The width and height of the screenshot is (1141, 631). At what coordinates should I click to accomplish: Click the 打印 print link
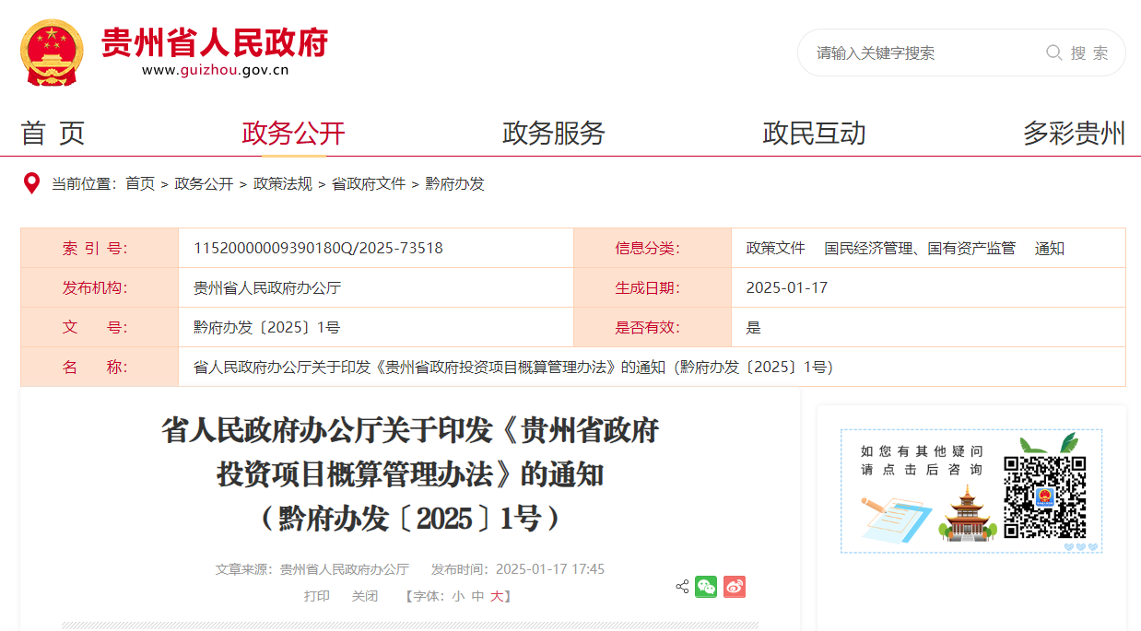(x=318, y=595)
